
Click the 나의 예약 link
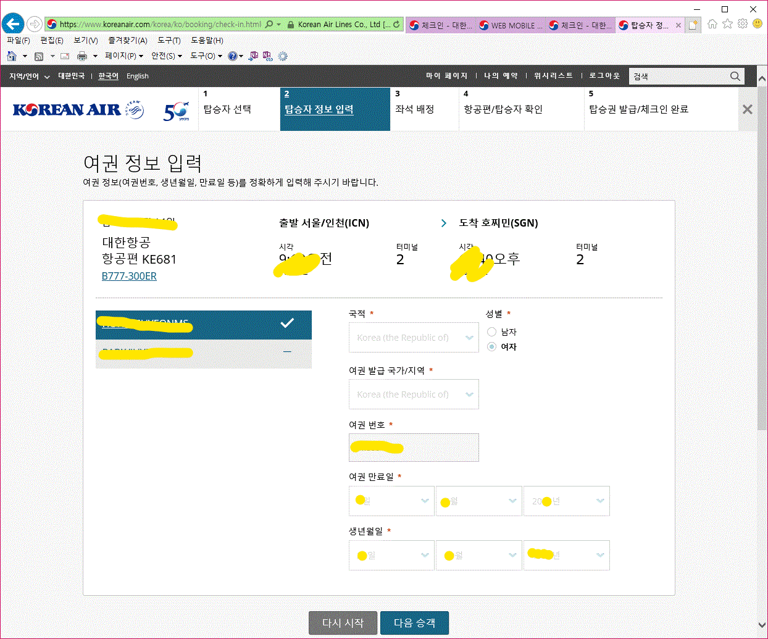[x=501, y=76]
